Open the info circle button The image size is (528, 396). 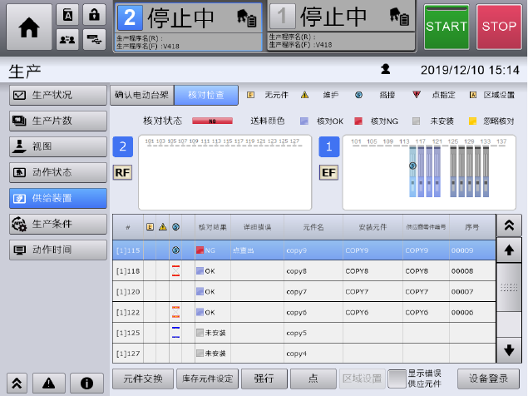click(86, 384)
